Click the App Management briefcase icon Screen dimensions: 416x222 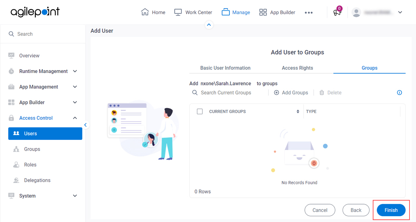click(11, 87)
